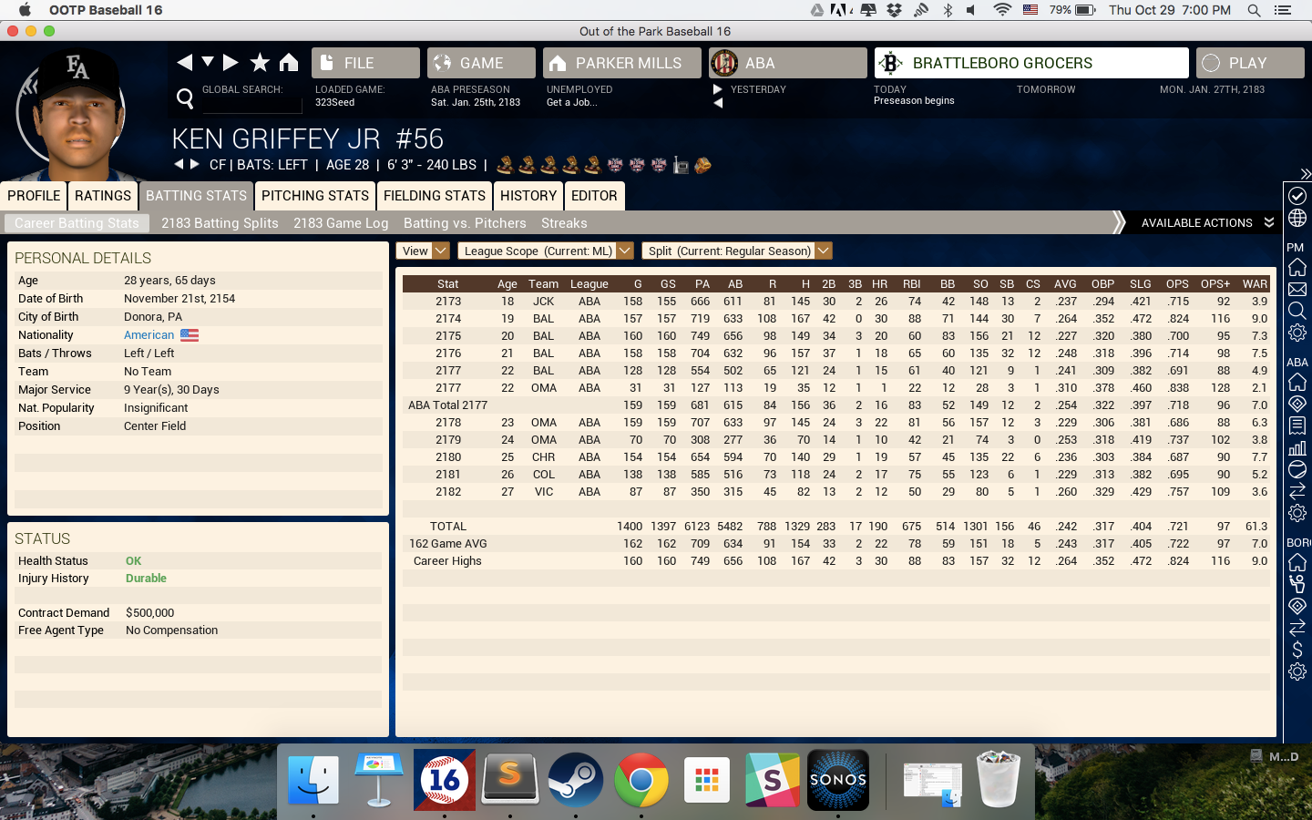Viewport: 1312px width, 820px height.
Task: Click the baseball icon in right sidebar
Action: click(1297, 469)
